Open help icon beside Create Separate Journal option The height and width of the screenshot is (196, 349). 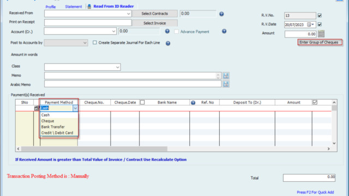pos(168,44)
